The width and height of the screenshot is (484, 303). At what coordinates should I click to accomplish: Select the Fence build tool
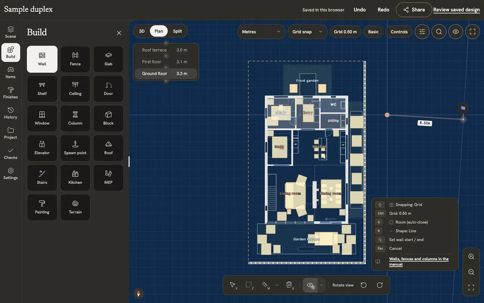click(x=75, y=59)
